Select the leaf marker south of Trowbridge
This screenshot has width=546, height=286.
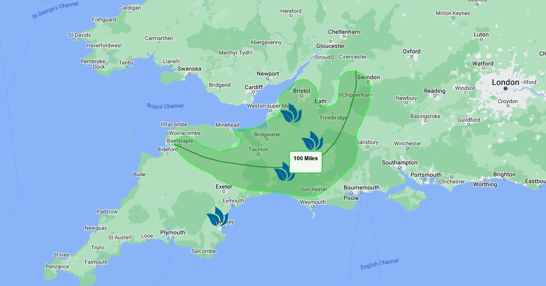pos(312,141)
